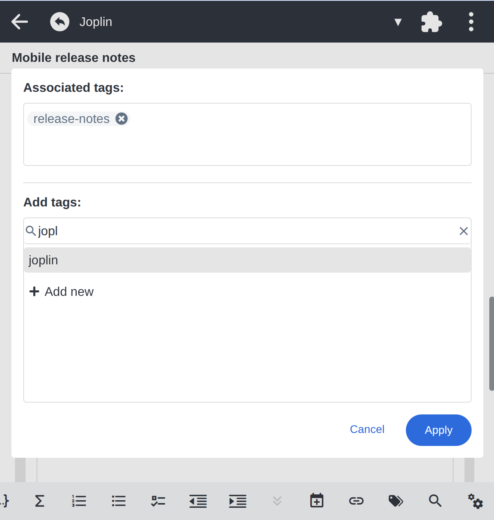Screen dimensions: 494x520
Task: Click the search magnifier in tag field
Action: (x=31, y=231)
